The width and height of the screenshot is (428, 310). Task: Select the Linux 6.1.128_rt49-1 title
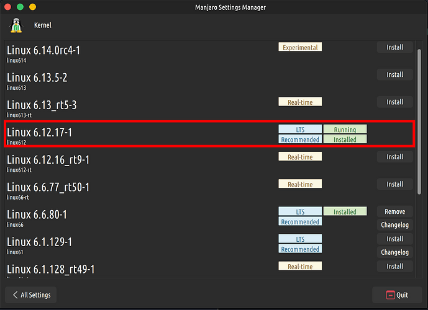[50, 270]
